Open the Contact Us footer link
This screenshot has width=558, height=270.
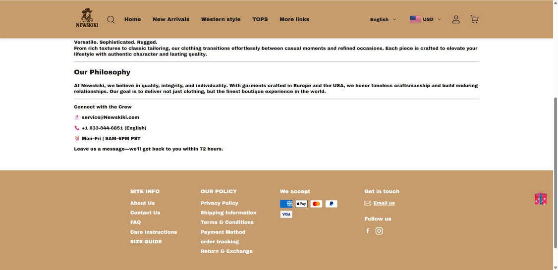point(145,213)
